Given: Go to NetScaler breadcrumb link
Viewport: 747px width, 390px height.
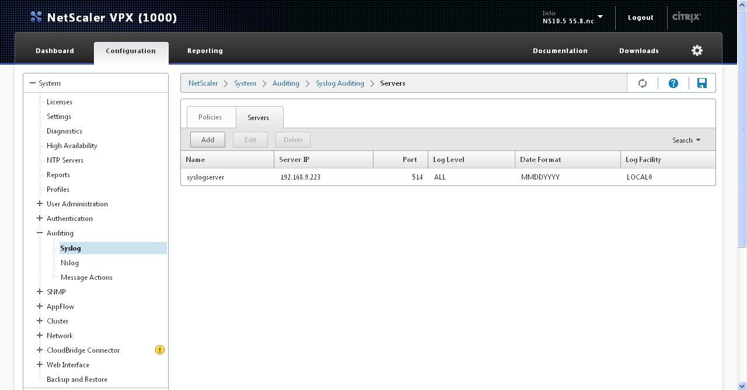Looking at the screenshot, I should 203,83.
